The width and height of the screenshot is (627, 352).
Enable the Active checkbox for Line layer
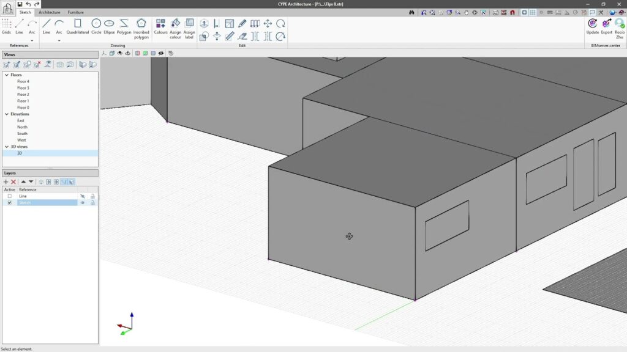(9, 196)
